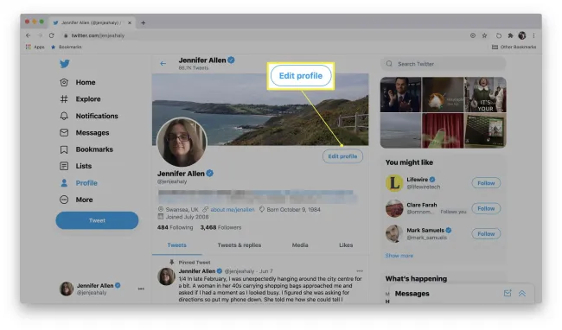
Task: Click the new message compose icon
Action: coord(508,294)
